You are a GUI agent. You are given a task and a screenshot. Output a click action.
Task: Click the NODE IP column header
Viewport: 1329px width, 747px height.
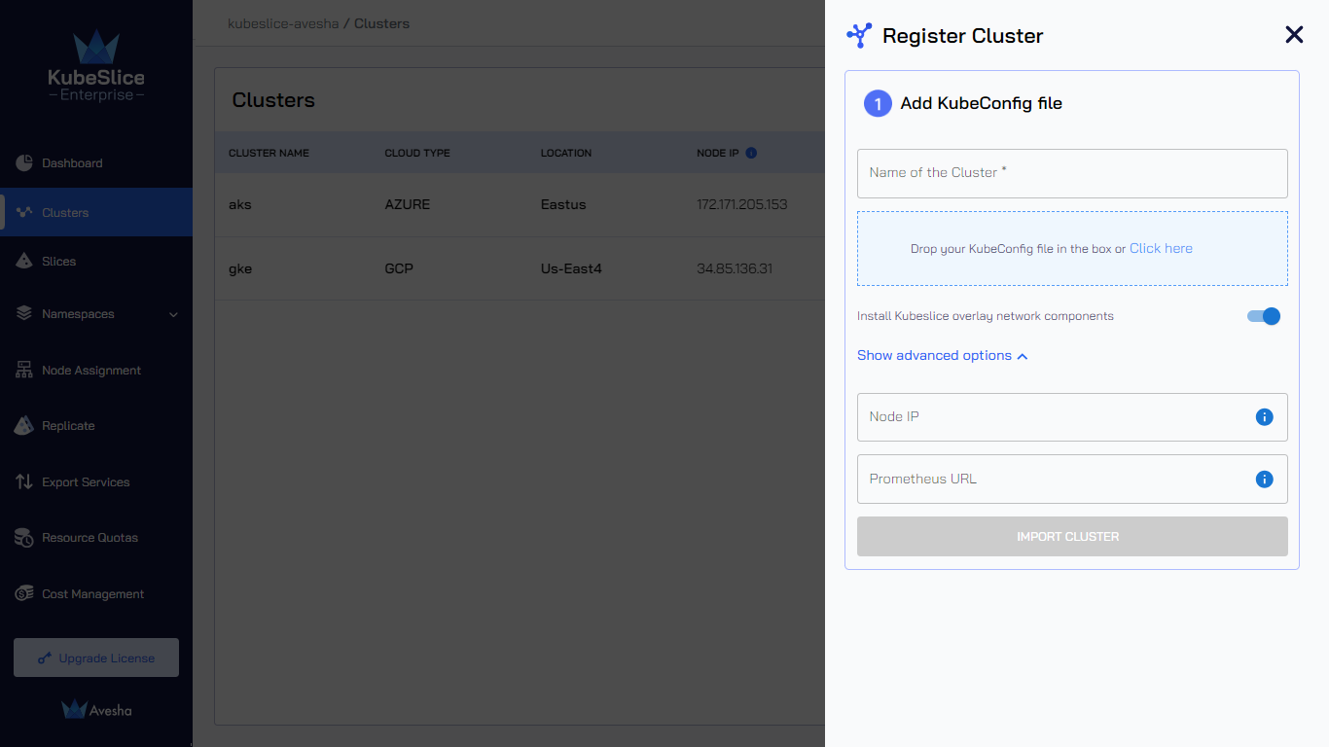pyautogui.click(x=718, y=153)
